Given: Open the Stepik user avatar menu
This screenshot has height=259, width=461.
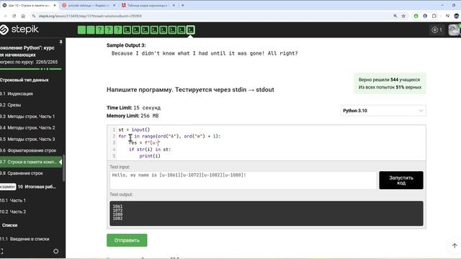Looking at the screenshot, I should 455,29.
